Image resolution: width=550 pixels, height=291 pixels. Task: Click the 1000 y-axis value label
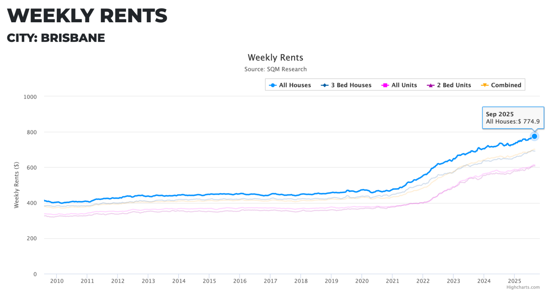(x=30, y=97)
